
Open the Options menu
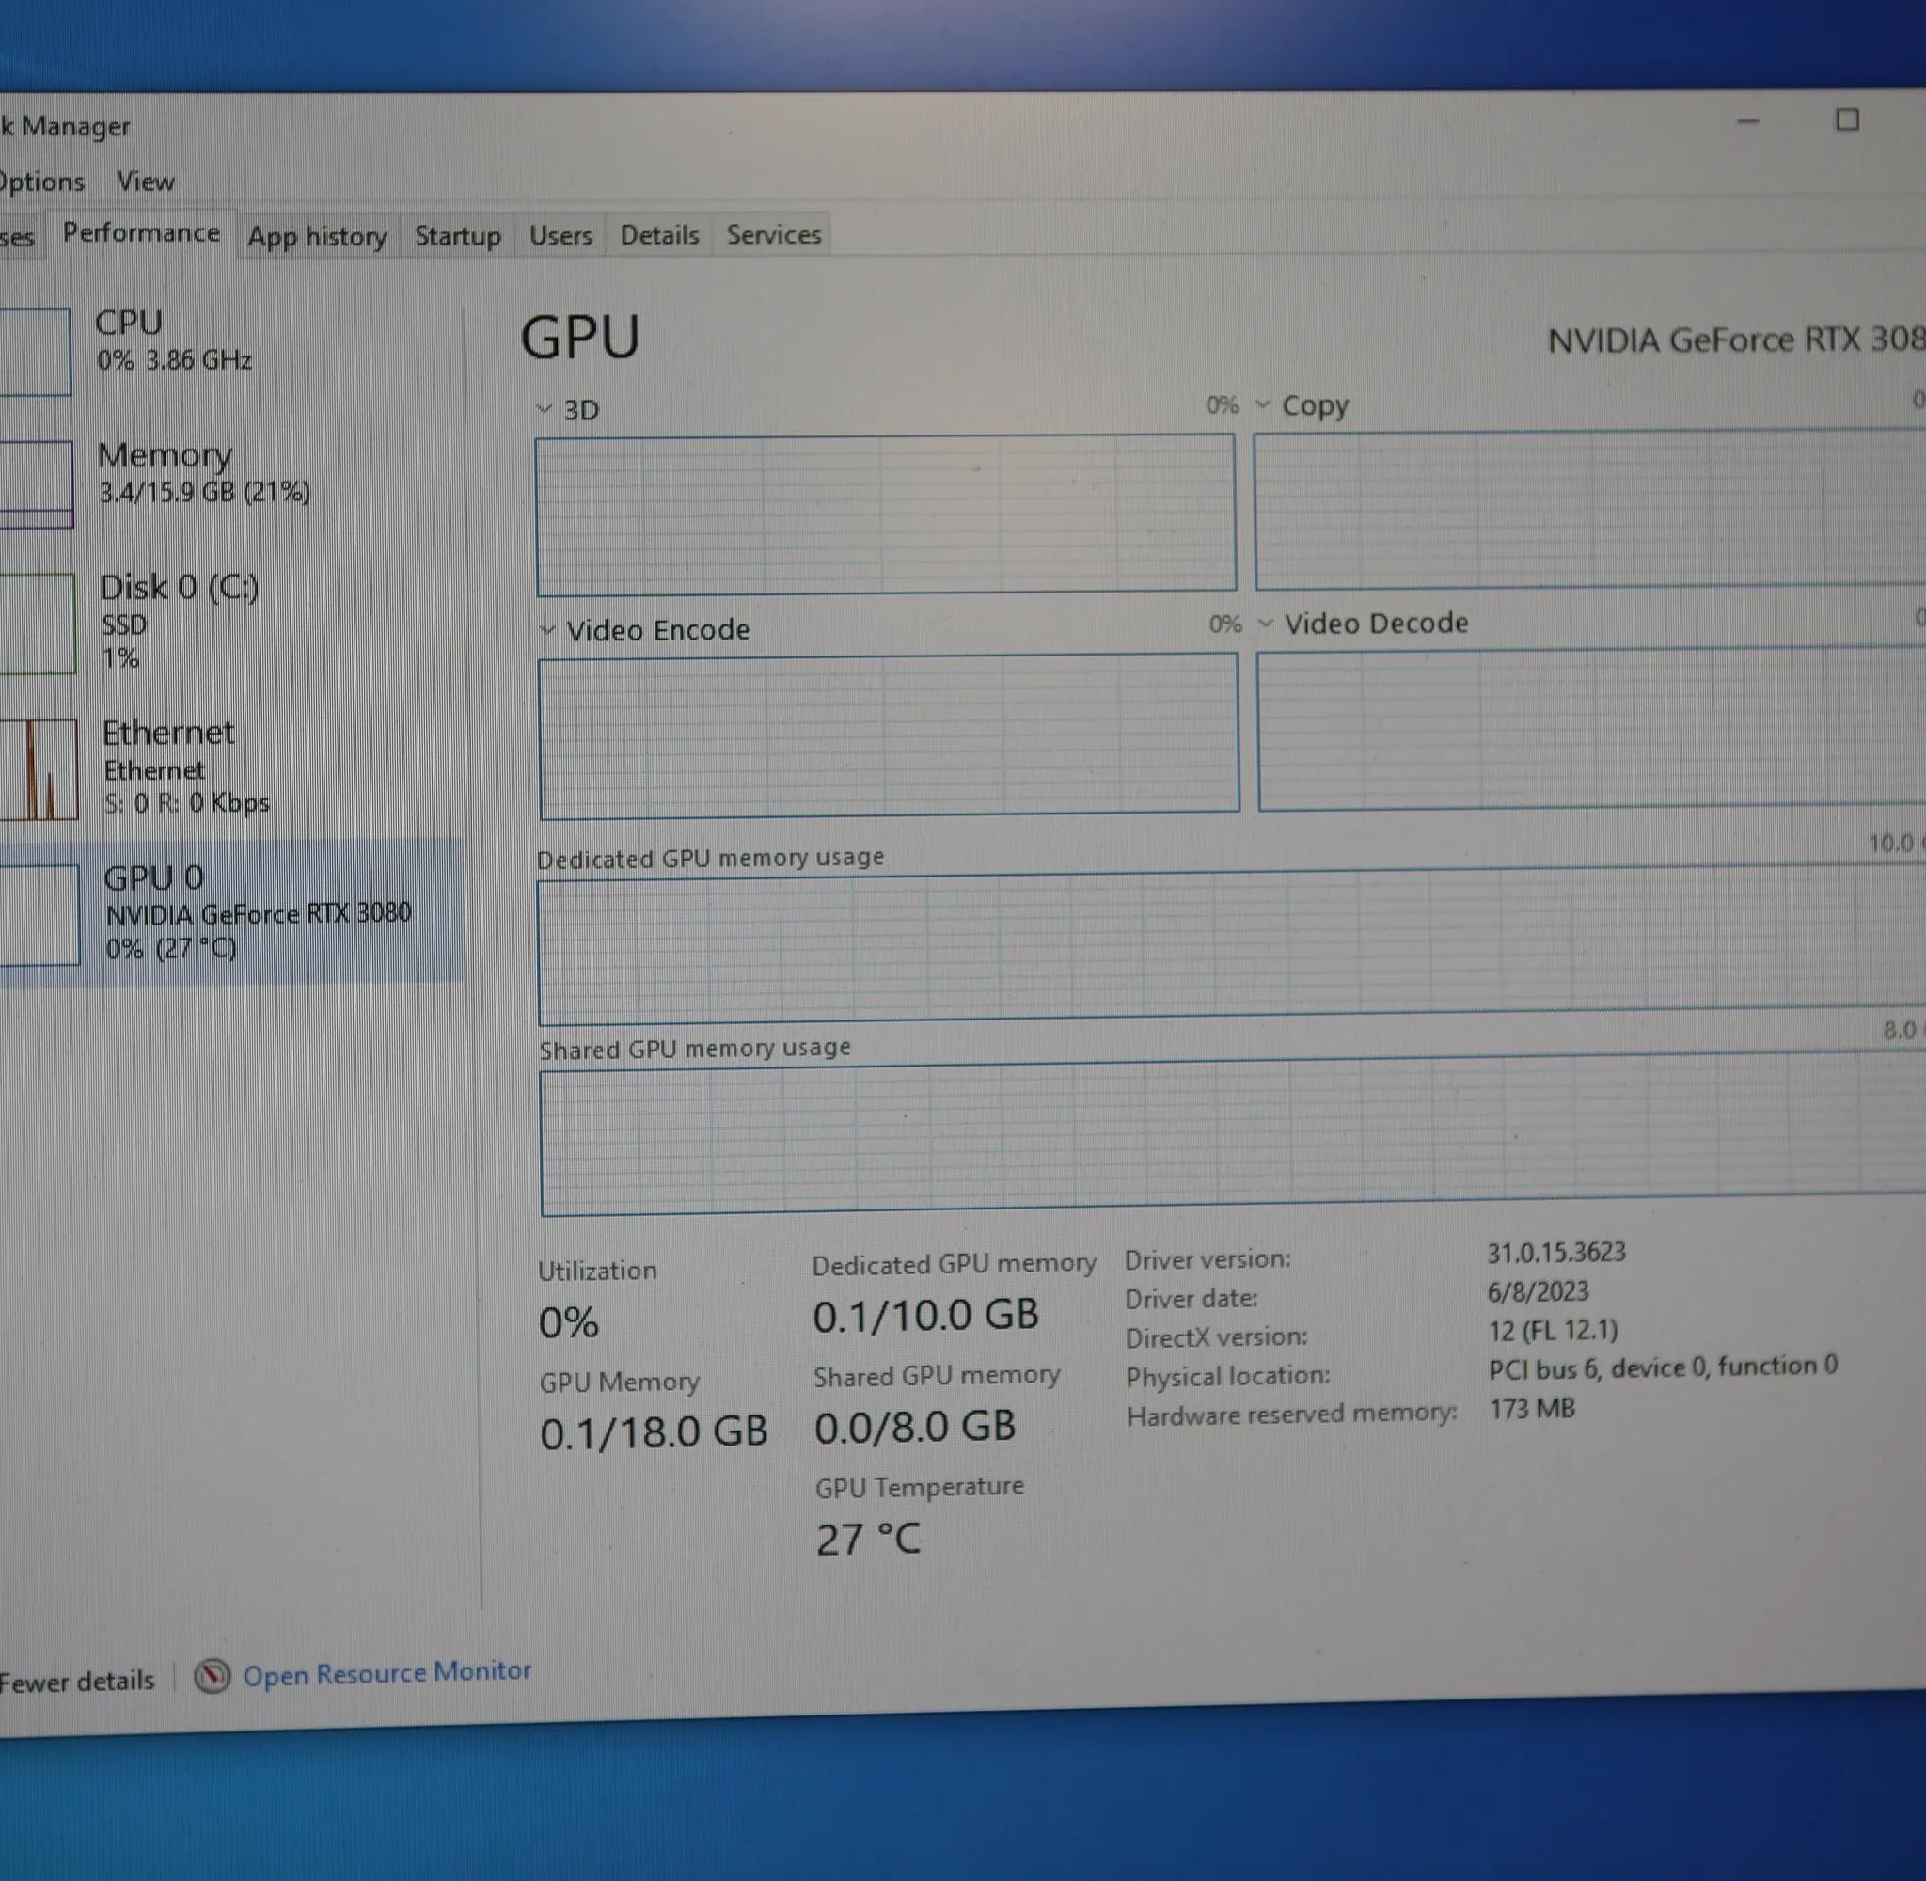coord(41,182)
